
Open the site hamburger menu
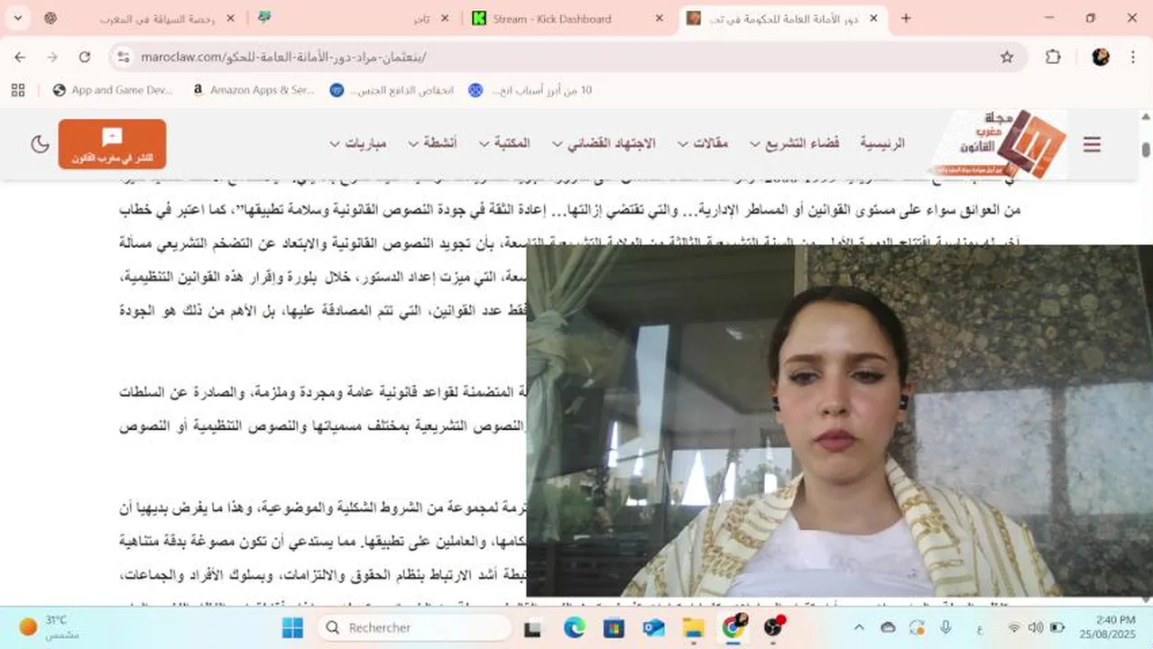pos(1092,144)
